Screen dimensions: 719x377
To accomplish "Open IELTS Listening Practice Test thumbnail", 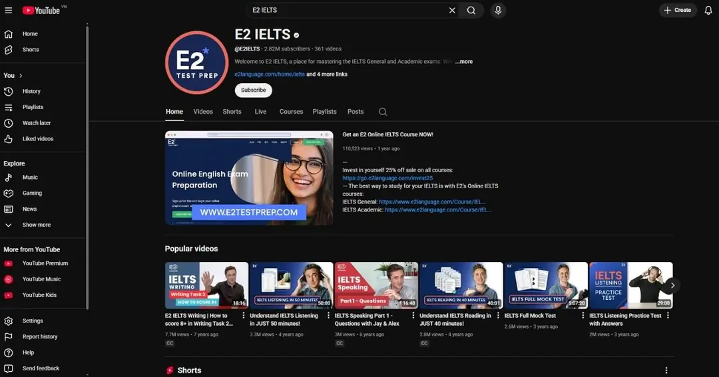I will coord(631,285).
